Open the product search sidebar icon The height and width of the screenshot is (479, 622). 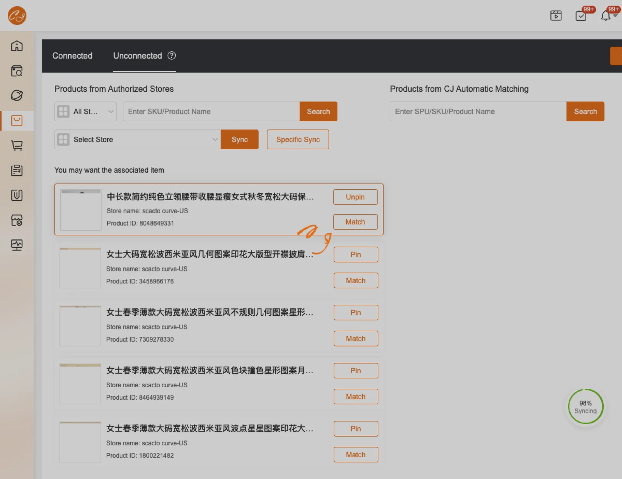pyautogui.click(x=17, y=71)
